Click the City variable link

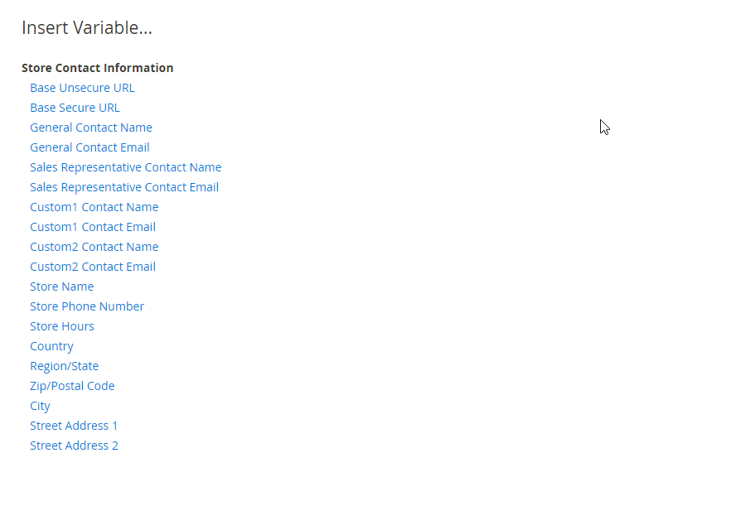[40, 406]
